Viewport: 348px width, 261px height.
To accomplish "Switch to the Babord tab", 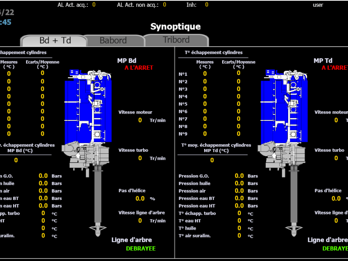I will [113, 41].
